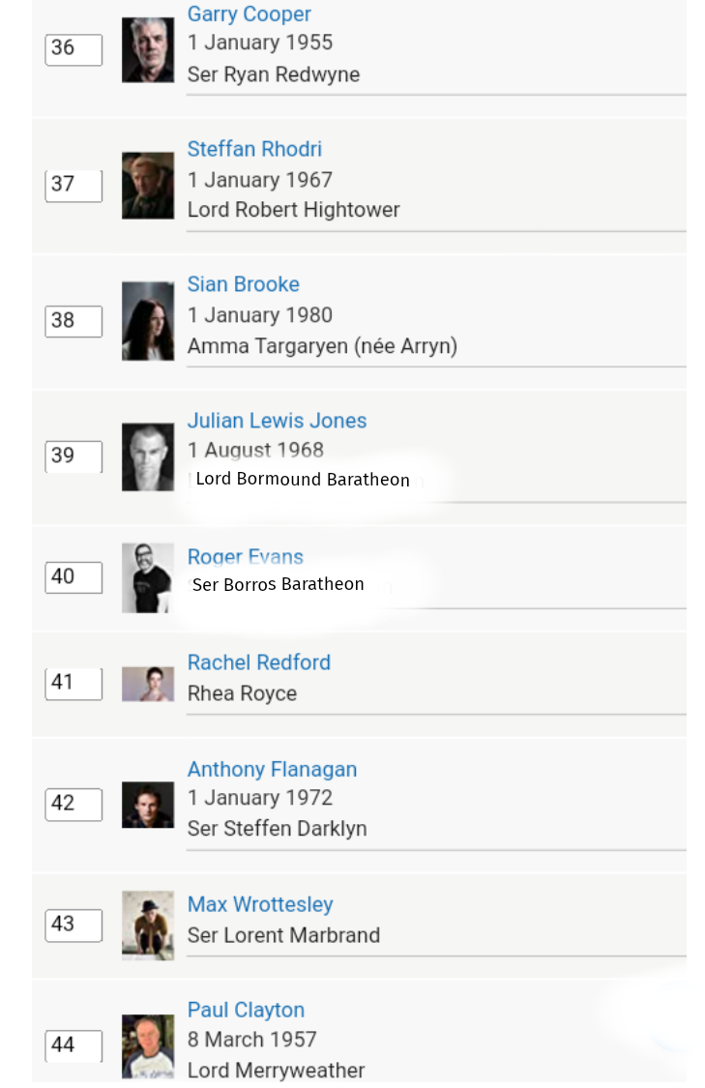
Task: Click Anthony Flanagan's name link
Action: click(x=272, y=770)
